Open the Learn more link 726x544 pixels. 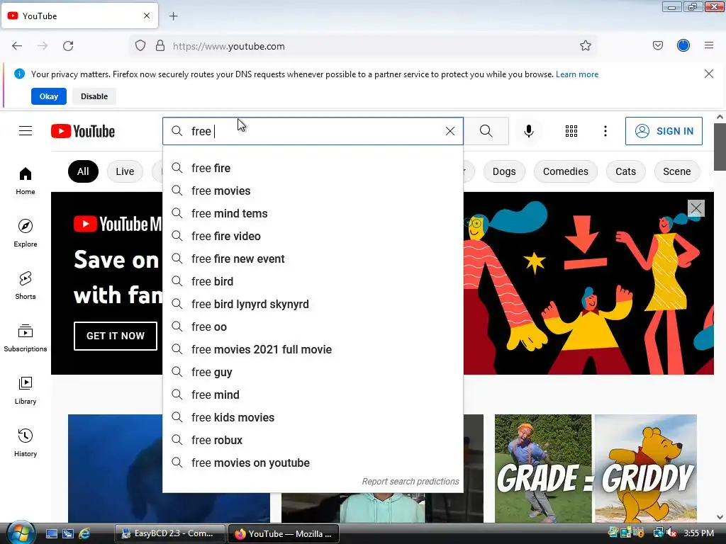click(x=577, y=74)
